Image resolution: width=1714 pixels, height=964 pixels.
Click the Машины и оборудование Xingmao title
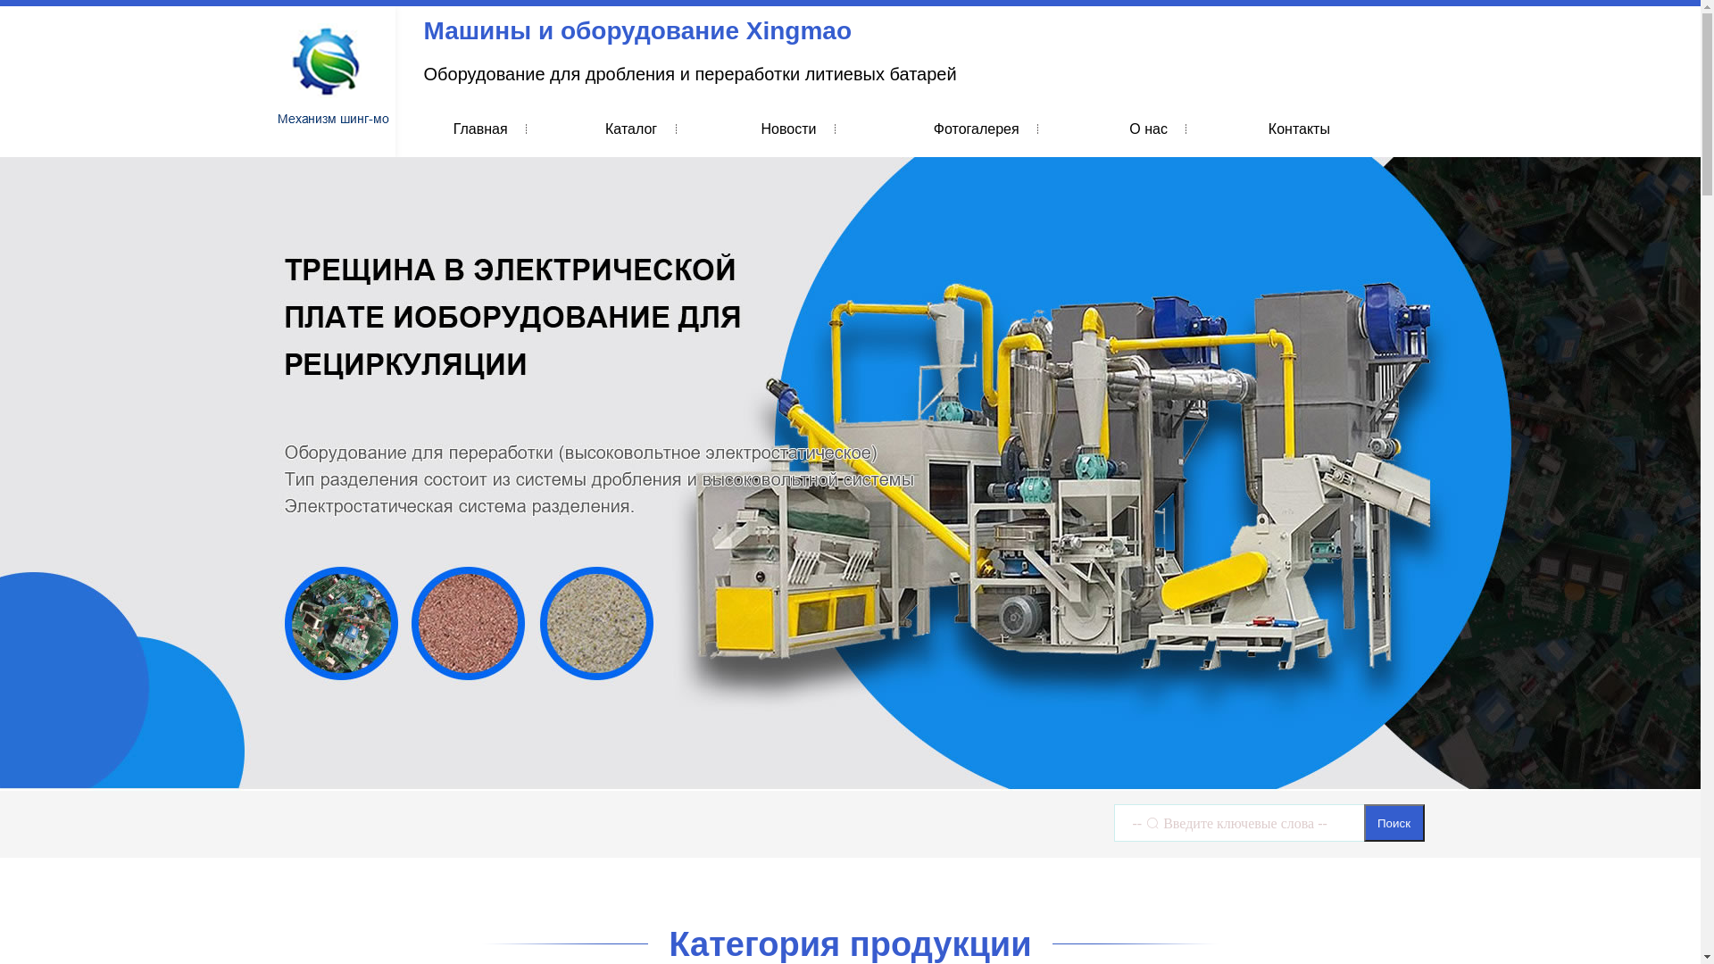(x=637, y=31)
